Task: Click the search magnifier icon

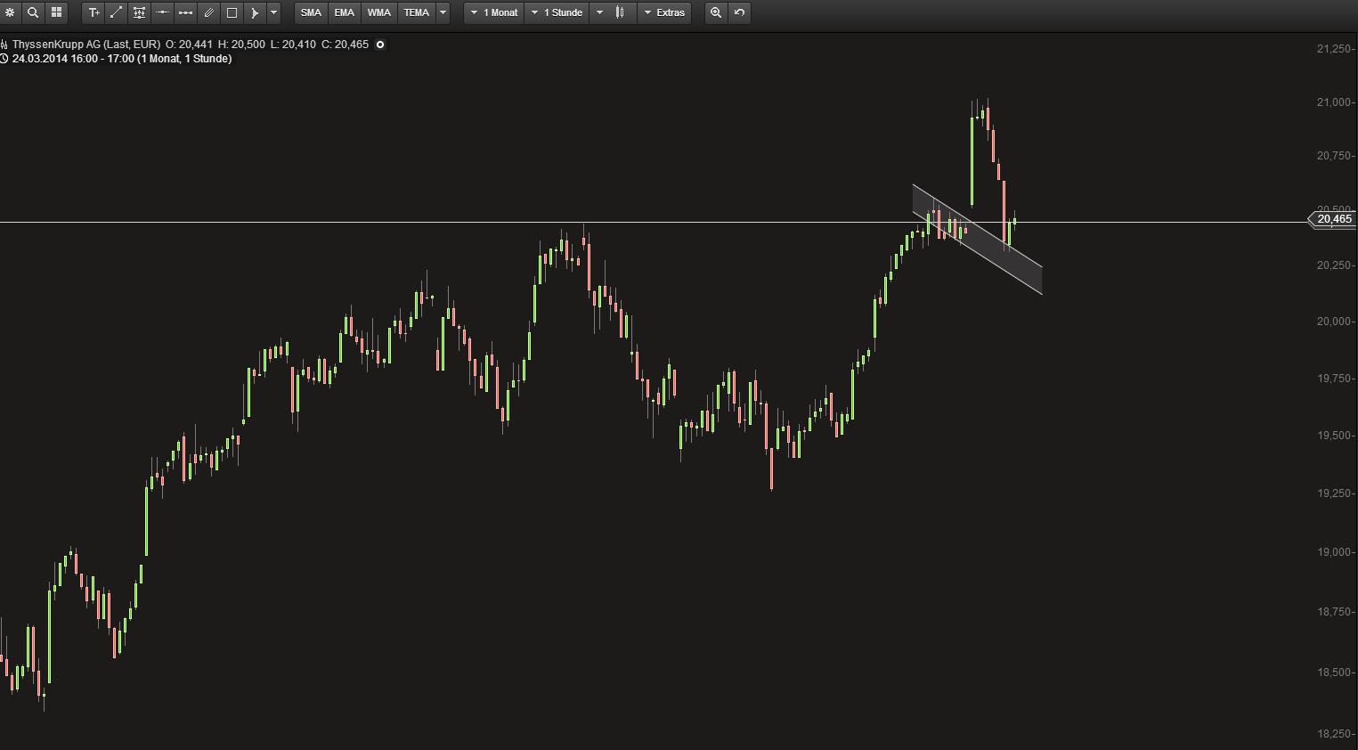Action: pos(33,12)
